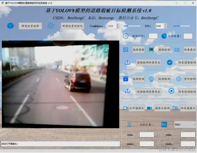Click the outlined camera icon beside 打开摄像头
The height and width of the screenshot is (153, 197).
pyautogui.click(x=126, y=108)
